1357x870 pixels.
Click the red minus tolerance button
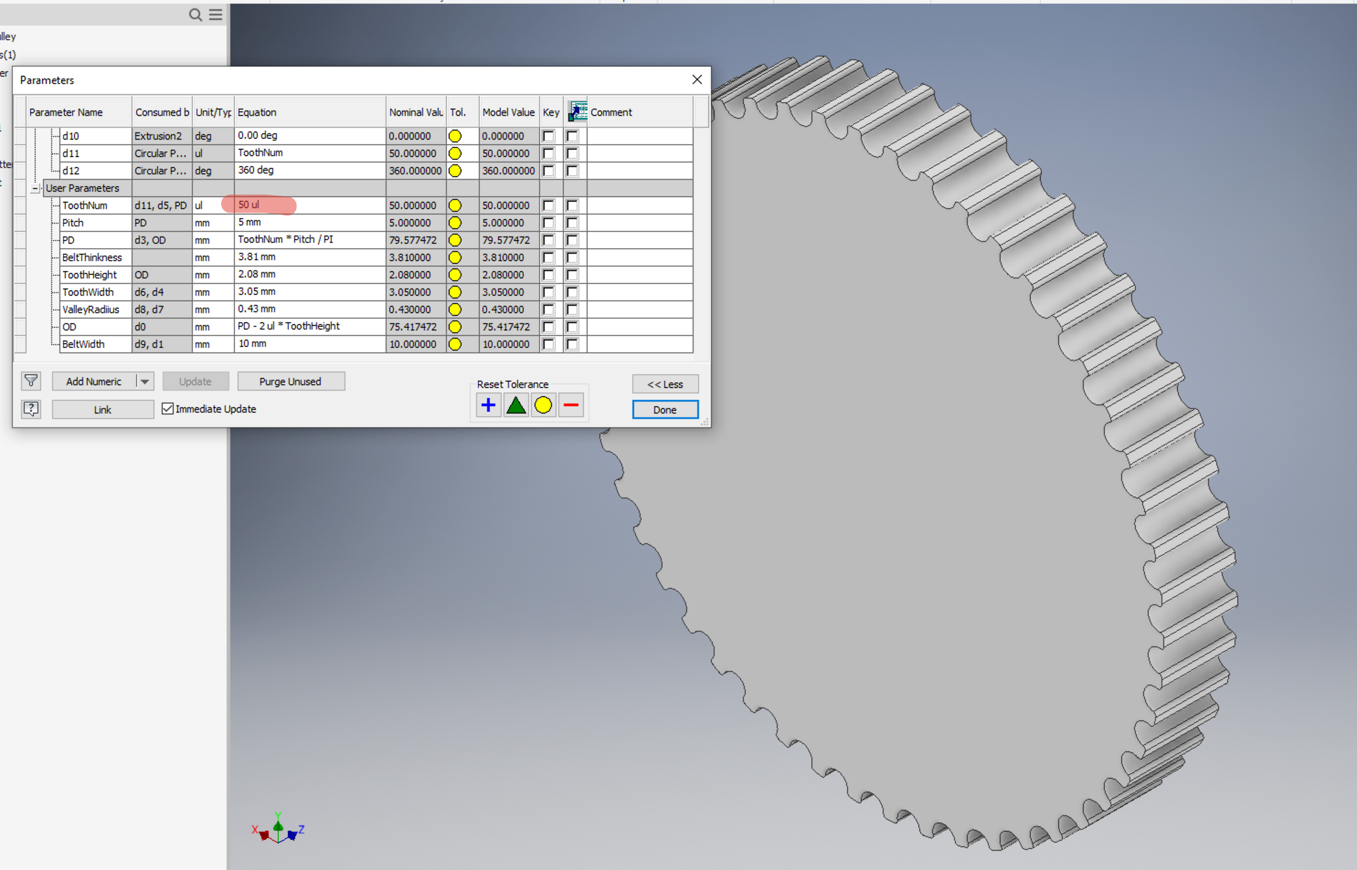(571, 405)
